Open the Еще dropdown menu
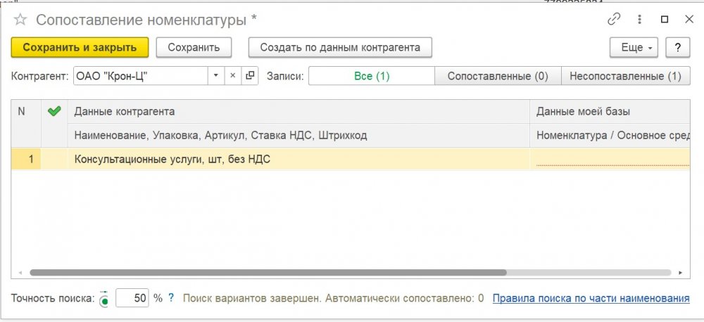This screenshot has height=322, width=704. 634,48
